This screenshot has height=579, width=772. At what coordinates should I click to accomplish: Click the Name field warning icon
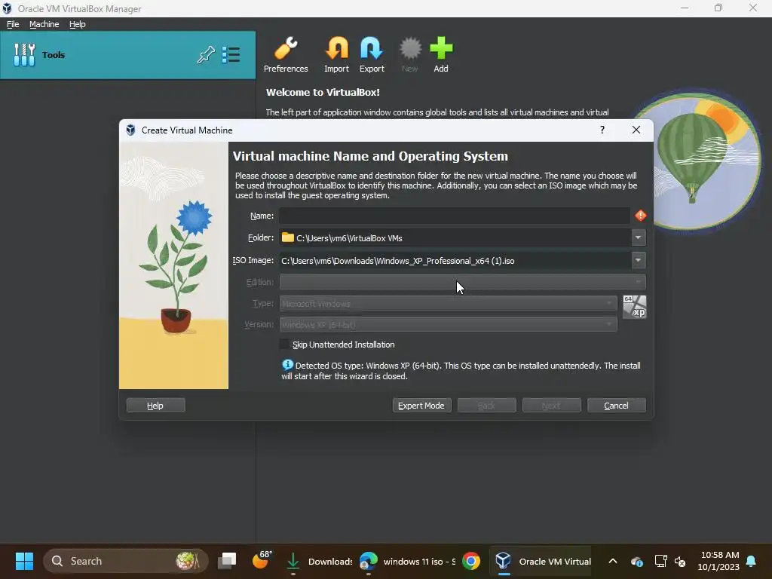coord(641,216)
